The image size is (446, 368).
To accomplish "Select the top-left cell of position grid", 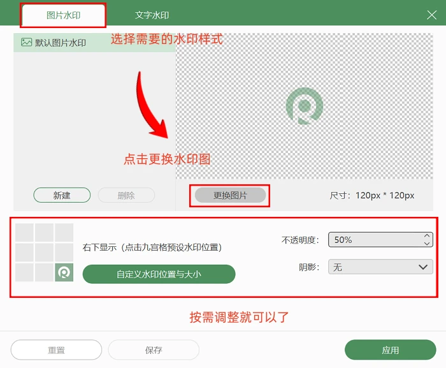I will [24, 232].
